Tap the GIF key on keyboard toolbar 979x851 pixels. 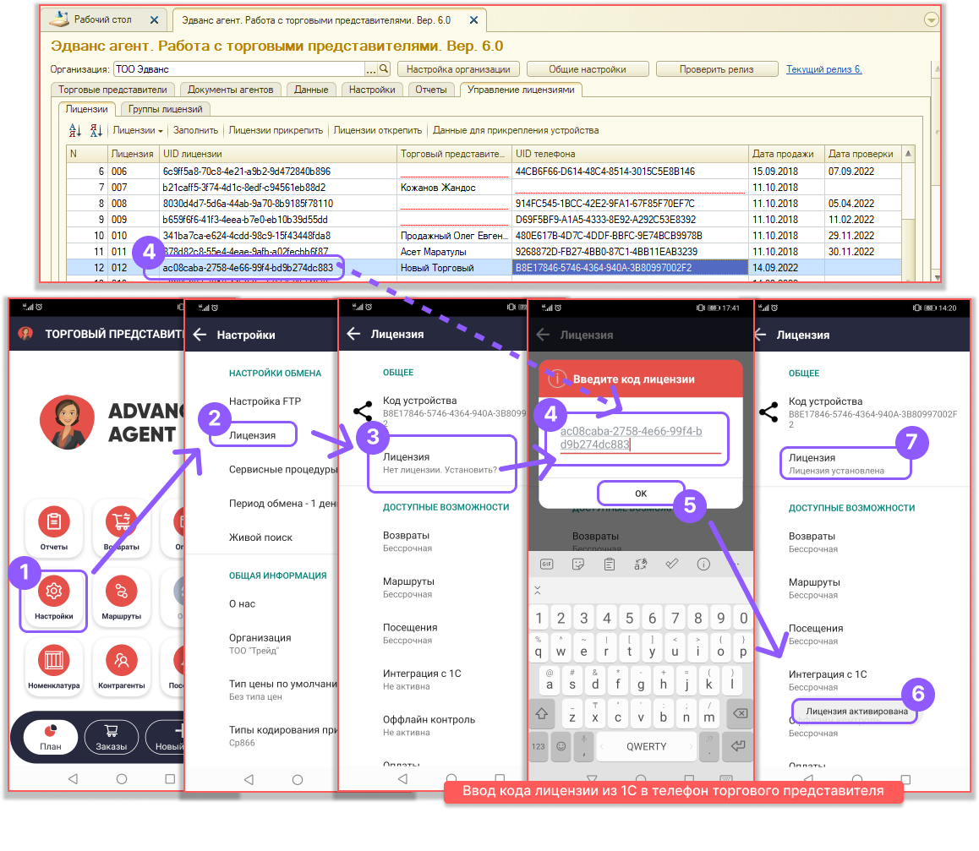click(x=546, y=564)
